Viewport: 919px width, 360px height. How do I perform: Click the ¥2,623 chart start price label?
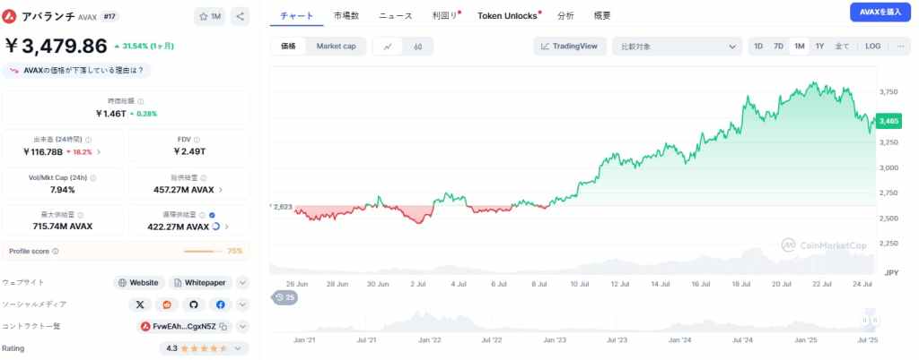click(x=282, y=207)
